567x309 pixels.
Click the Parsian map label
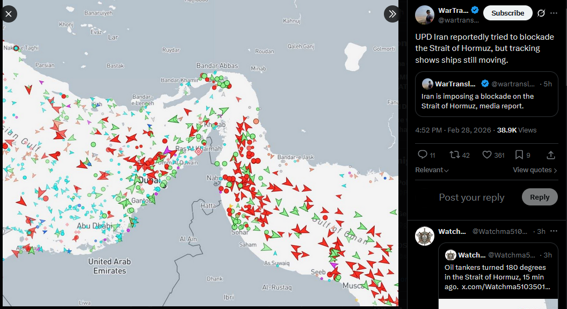45,65
